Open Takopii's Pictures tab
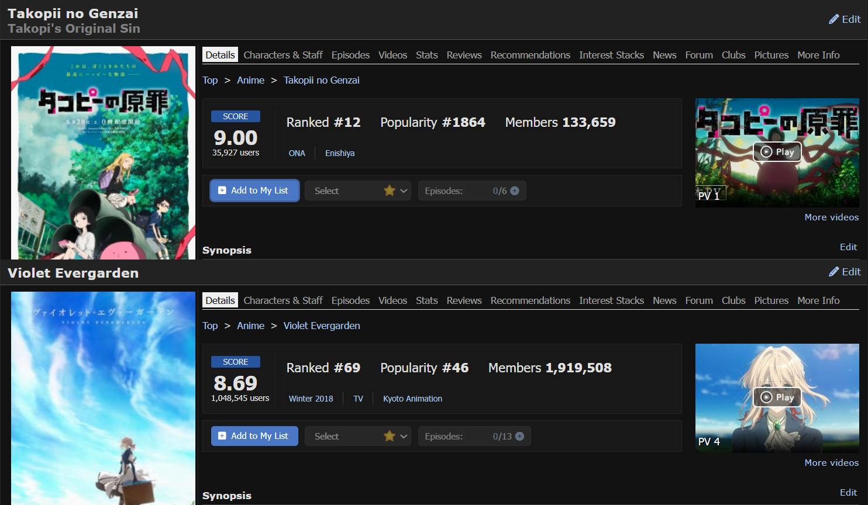This screenshot has width=868, height=505. [771, 55]
